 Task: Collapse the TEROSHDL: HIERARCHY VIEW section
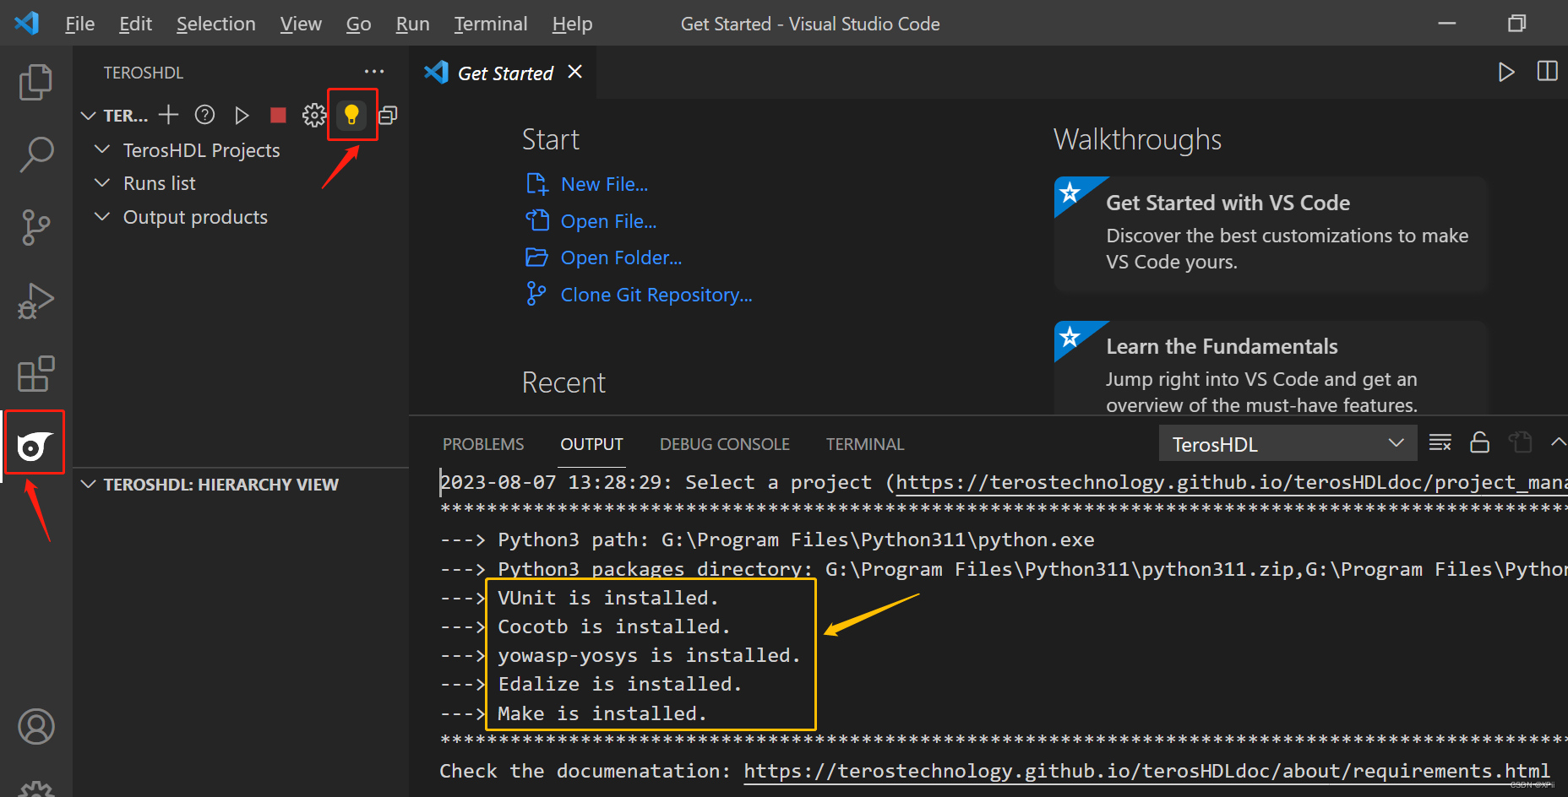[88, 484]
